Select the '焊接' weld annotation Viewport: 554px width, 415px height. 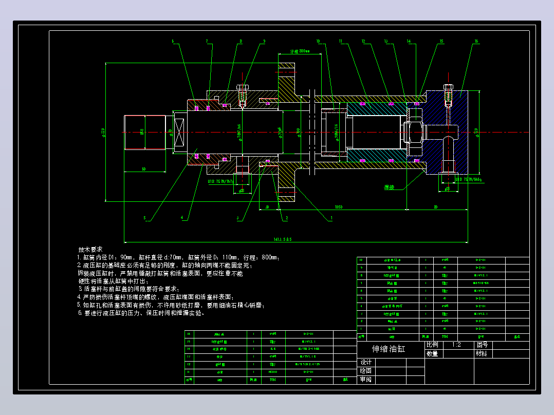coord(390,187)
